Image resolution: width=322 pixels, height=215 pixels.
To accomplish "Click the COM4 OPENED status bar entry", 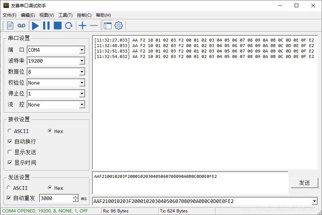I will pos(45,211).
